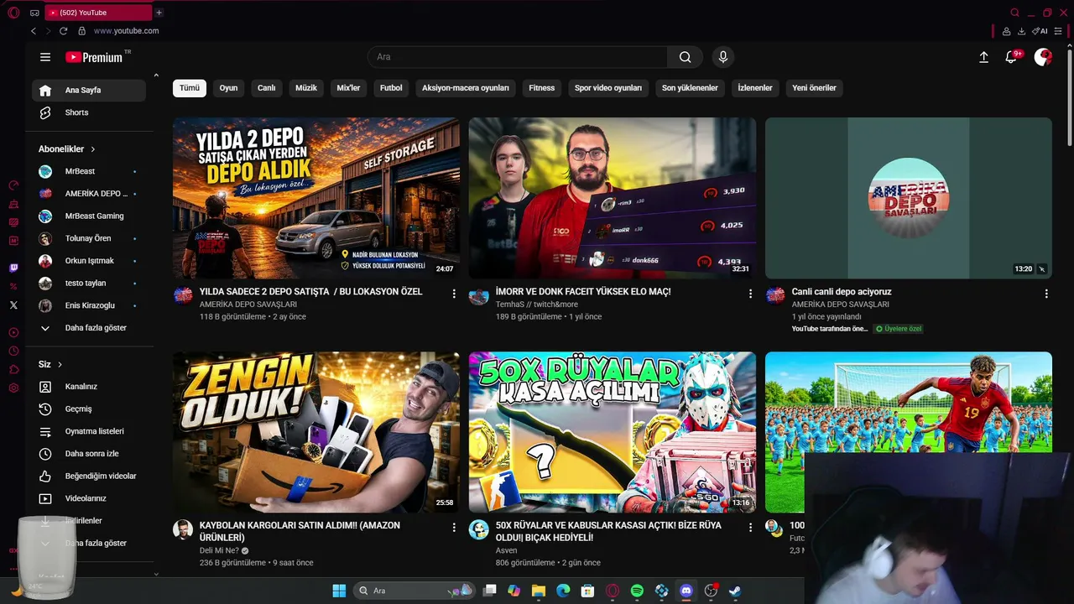Viewport: 1074px width, 604px height.
Task: Open options for KAYBOLAN KARGOLARI video
Action: pos(454,528)
